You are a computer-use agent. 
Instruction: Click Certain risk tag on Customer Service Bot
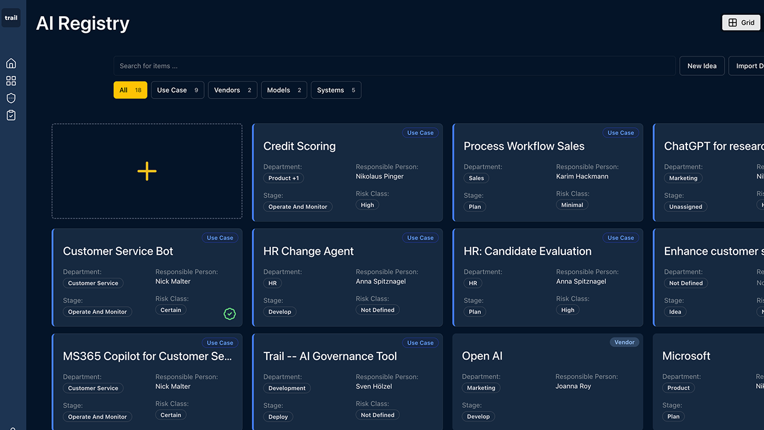[171, 310]
